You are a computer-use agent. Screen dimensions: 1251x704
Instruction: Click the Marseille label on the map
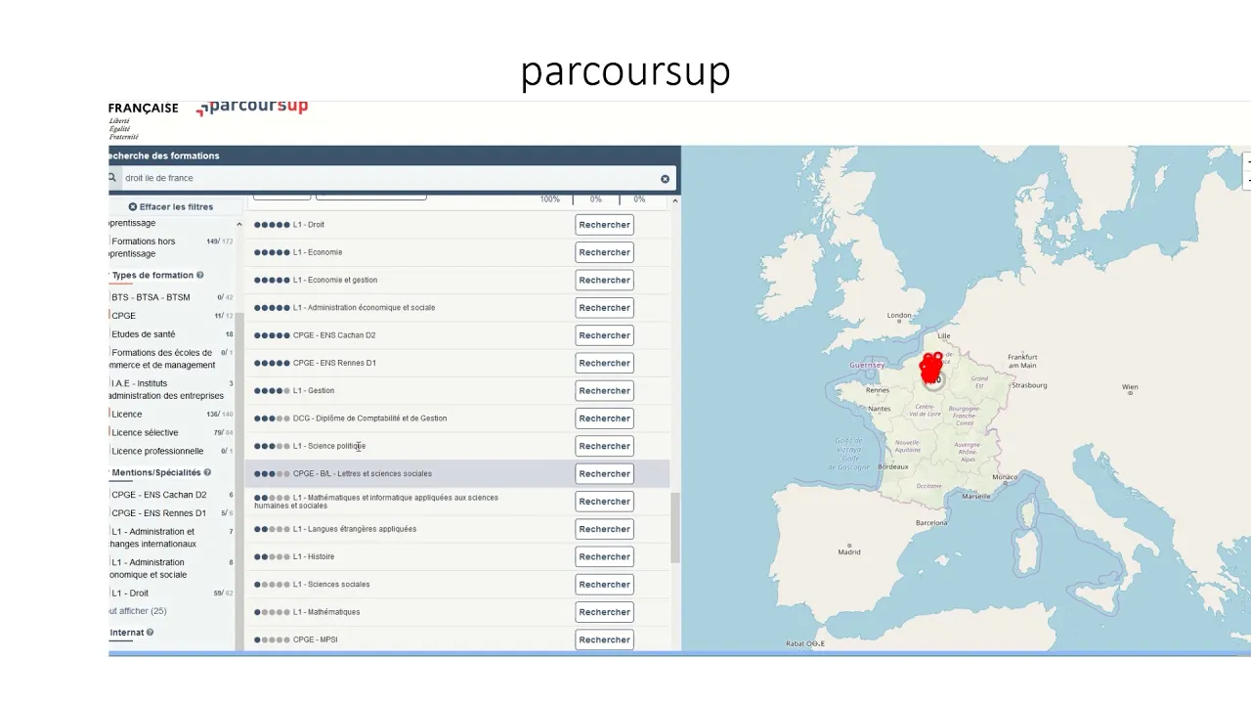point(975,497)
